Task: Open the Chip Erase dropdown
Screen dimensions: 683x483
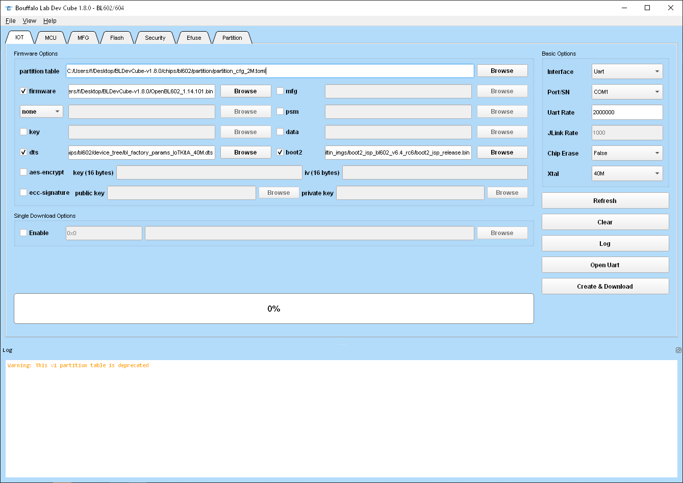Action: pyautogui.click(x=627, y=153)
